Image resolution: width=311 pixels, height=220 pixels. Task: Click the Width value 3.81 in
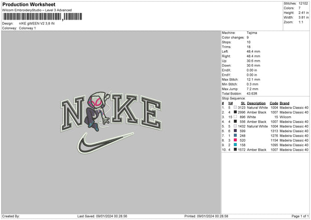[x=303, y=18]
